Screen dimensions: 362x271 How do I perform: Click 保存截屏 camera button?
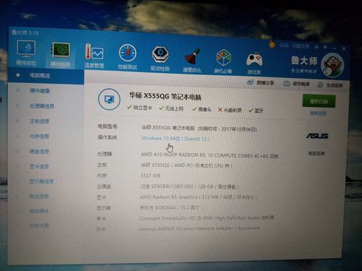pos(297,84)
